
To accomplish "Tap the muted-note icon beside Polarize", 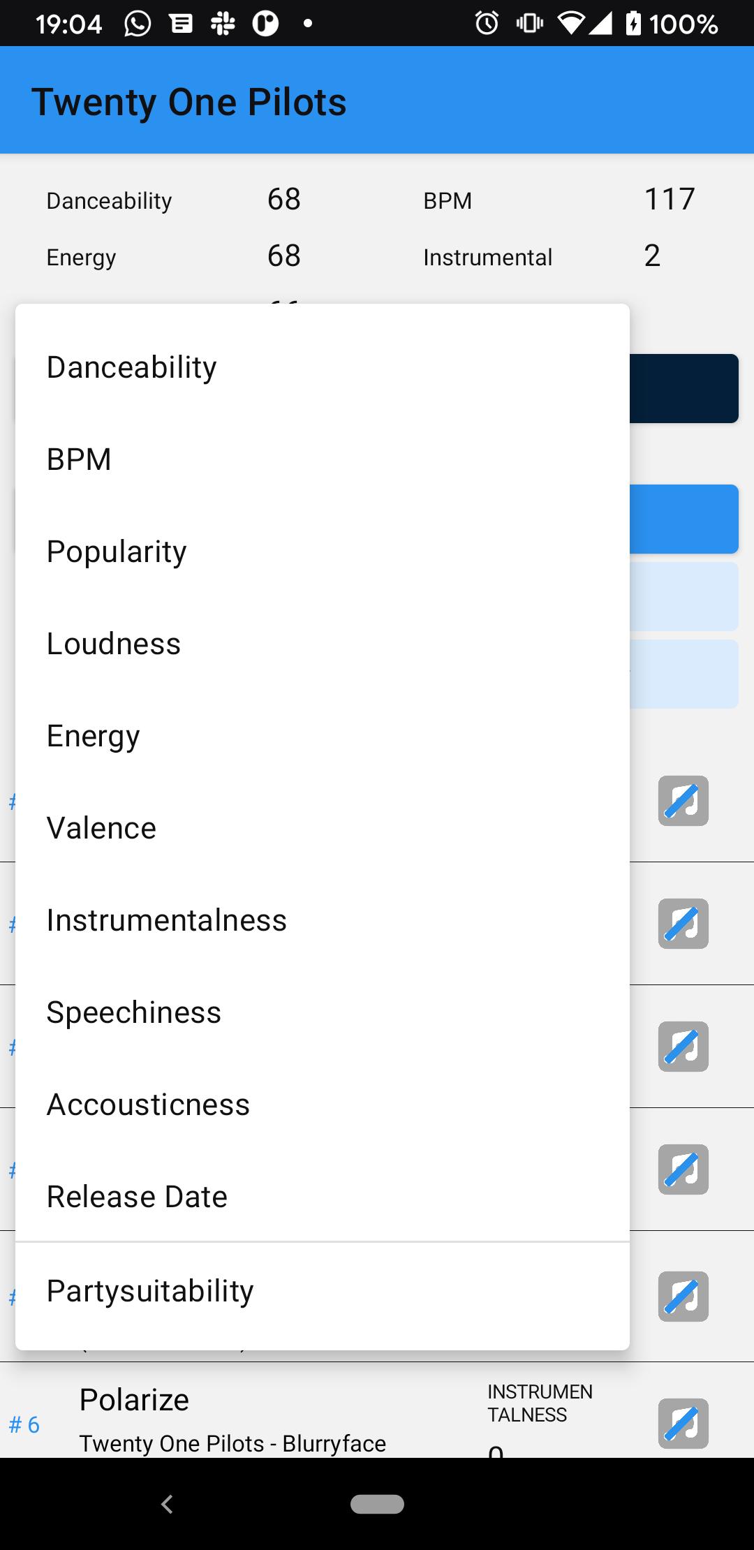I will click(683, 1423).
